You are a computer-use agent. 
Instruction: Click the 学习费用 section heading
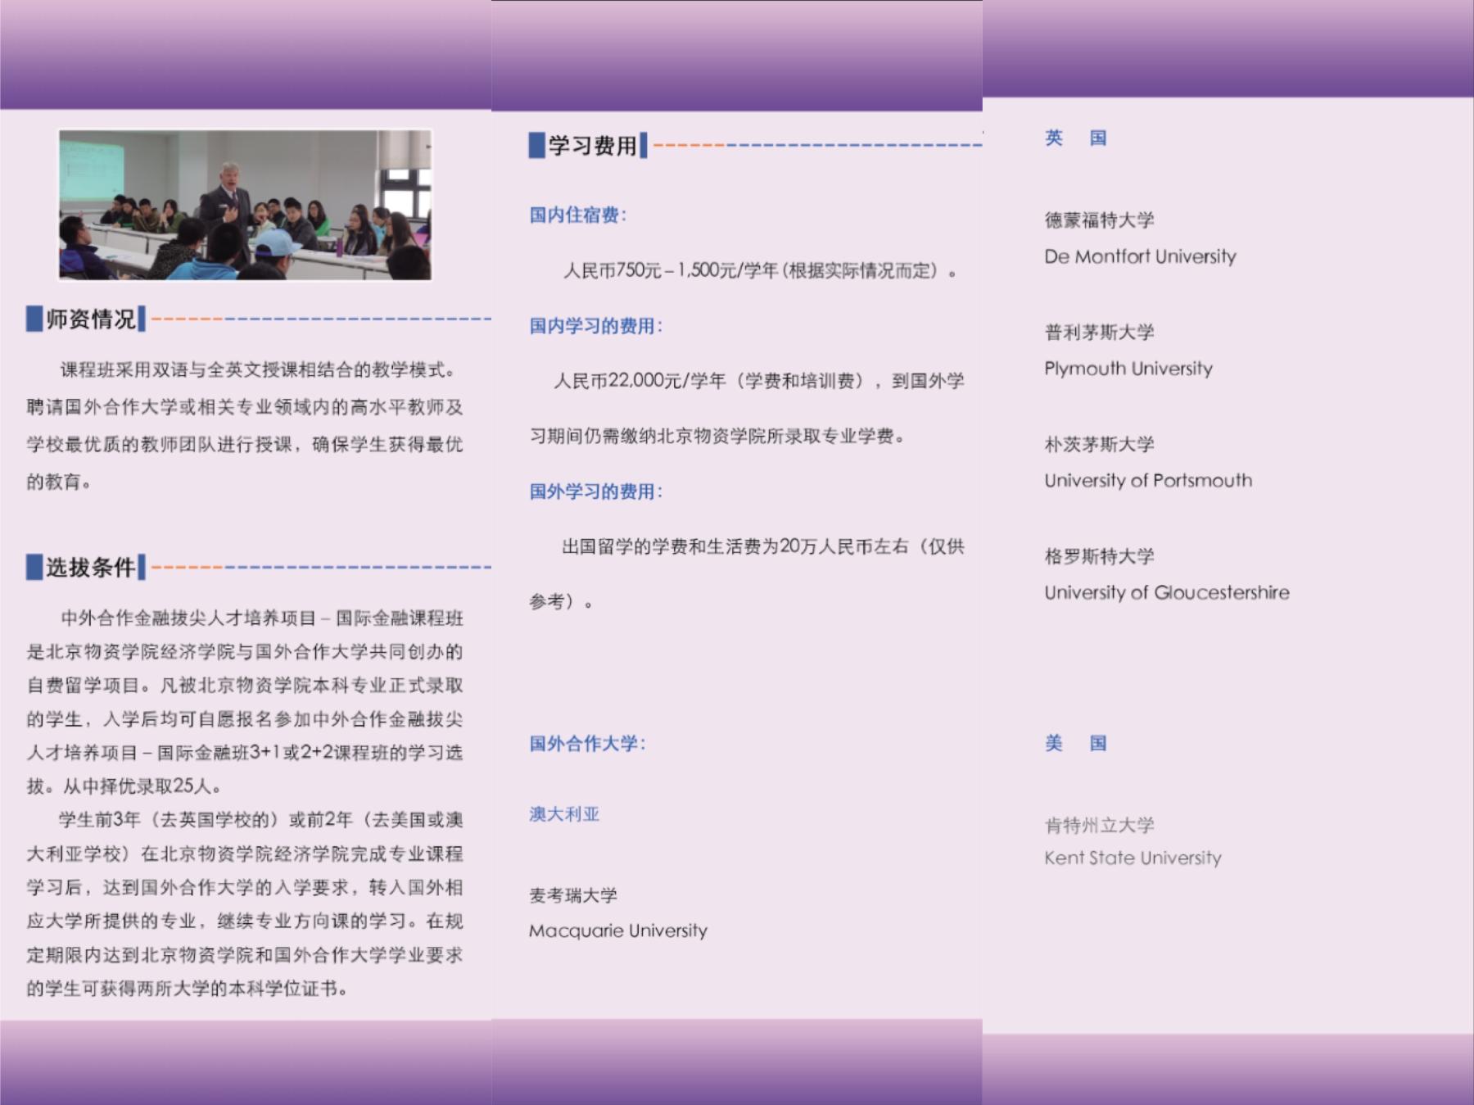(x=593, y=146)
